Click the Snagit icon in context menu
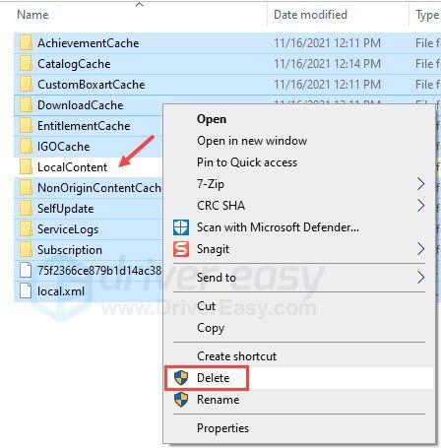Screen dimensions: 441x448 (x=181, y=249)
